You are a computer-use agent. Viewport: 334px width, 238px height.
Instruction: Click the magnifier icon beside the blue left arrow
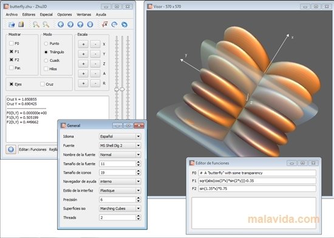pos(46,24)
